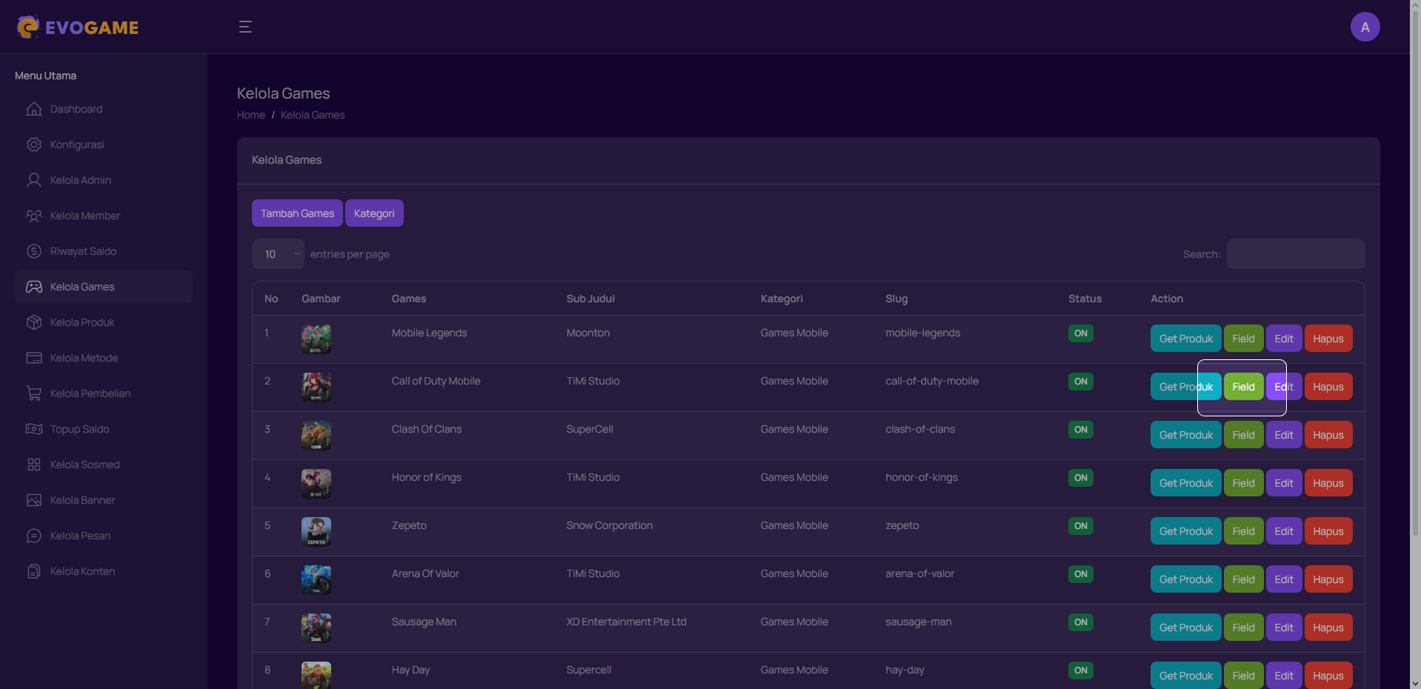This screenshot has height=689, width=1421.
Task: Click the Tambah Games button
Action: (297, 213)
